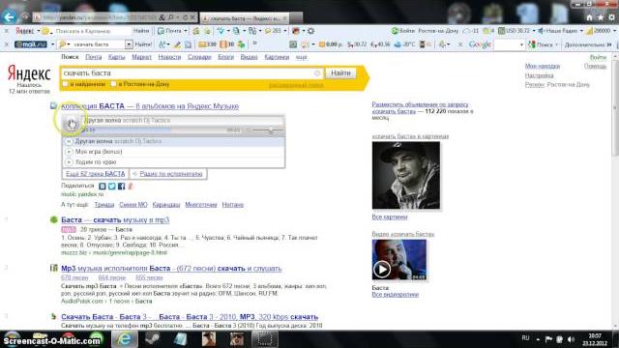Screen dimensions: 619x348
Task: Play the 'Моя игра (bonus)' track
Action: [69, 152]
